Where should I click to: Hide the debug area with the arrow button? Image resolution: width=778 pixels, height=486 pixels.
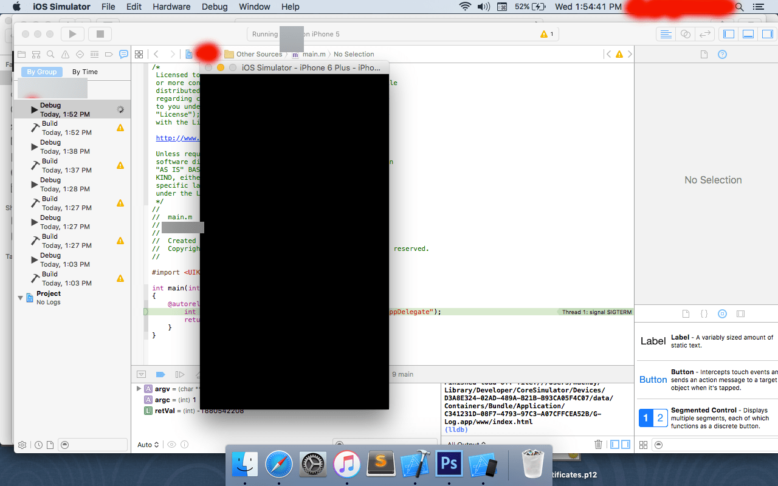click(x=142, y=374)
